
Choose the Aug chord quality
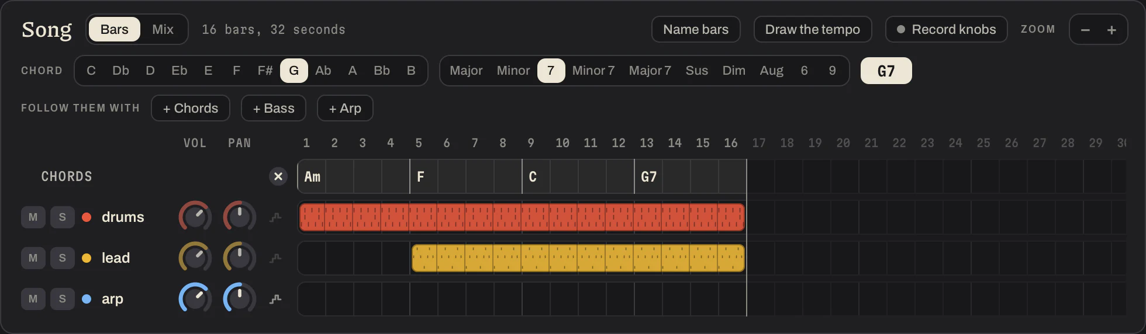pos(772,71)
